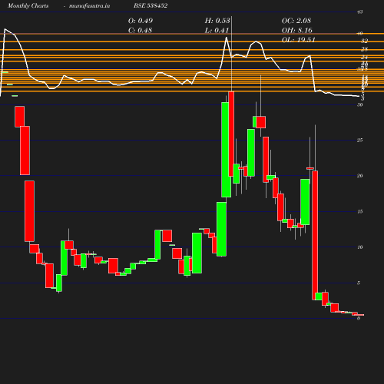Click the open value "O: 0.49"
This screenshot has width=384, height=384.
point(141,21)
